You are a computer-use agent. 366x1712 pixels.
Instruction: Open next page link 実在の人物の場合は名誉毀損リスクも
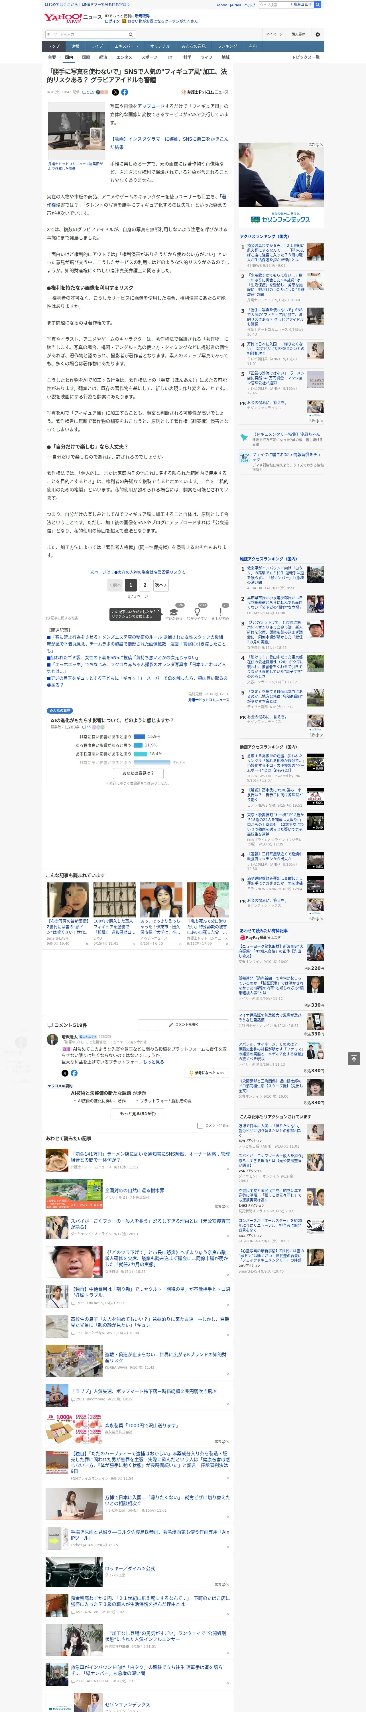pos(149,572)
